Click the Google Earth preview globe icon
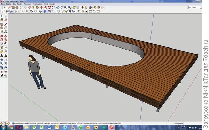This screenshot has width=209, height=130. click(90, 7)
